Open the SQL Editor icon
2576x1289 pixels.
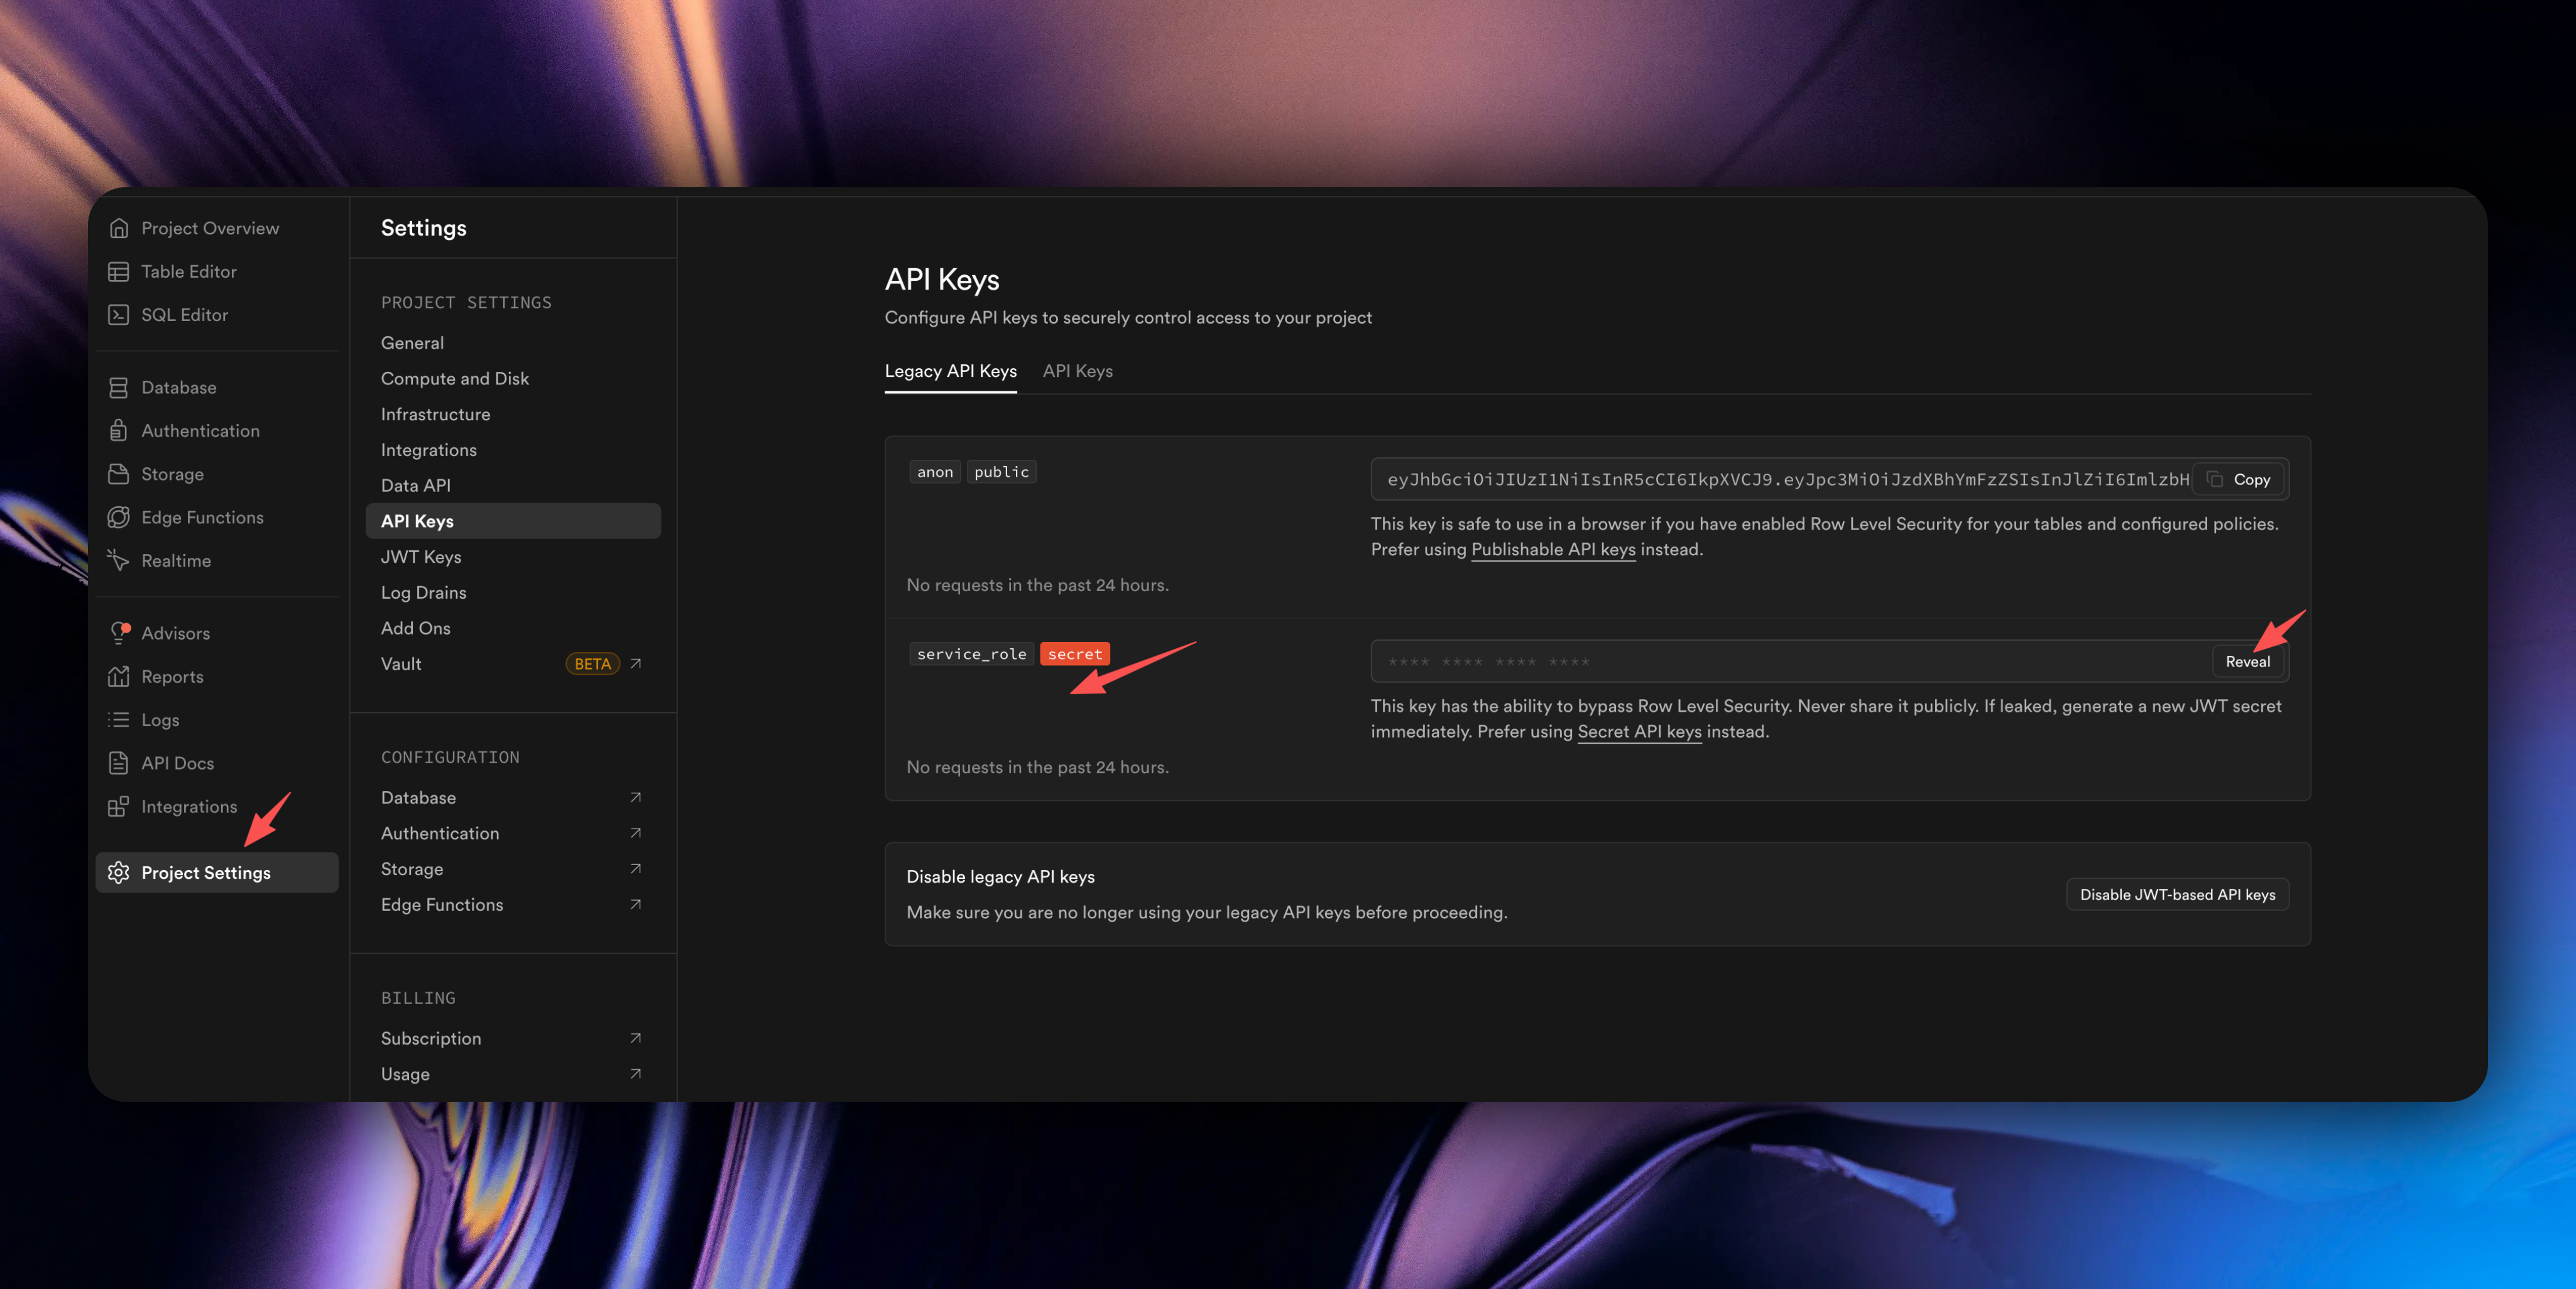[119, 315]
